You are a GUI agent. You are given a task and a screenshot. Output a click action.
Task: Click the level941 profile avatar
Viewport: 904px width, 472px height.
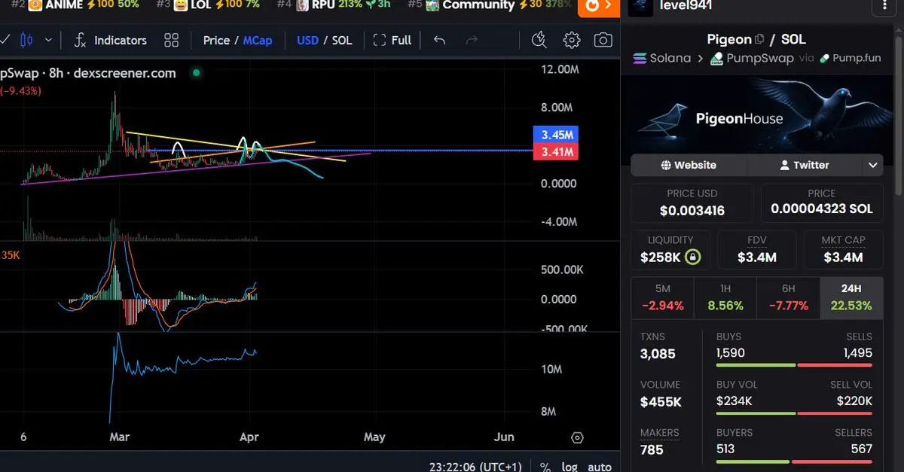[640, 6]
